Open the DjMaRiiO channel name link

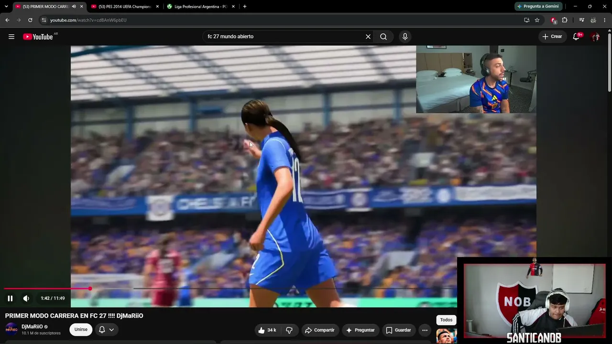click(32, 327)
